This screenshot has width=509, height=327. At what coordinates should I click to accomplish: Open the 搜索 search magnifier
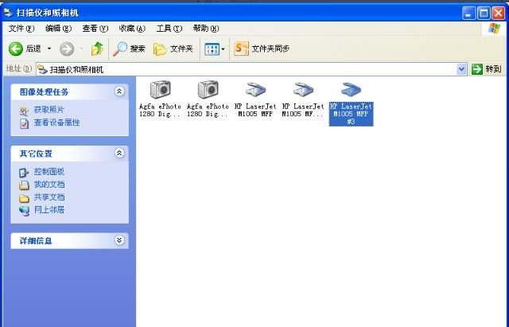click(120, 49)
